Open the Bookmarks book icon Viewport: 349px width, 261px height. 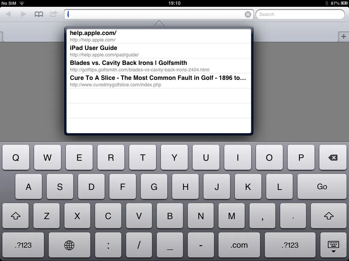coord(39,14)
